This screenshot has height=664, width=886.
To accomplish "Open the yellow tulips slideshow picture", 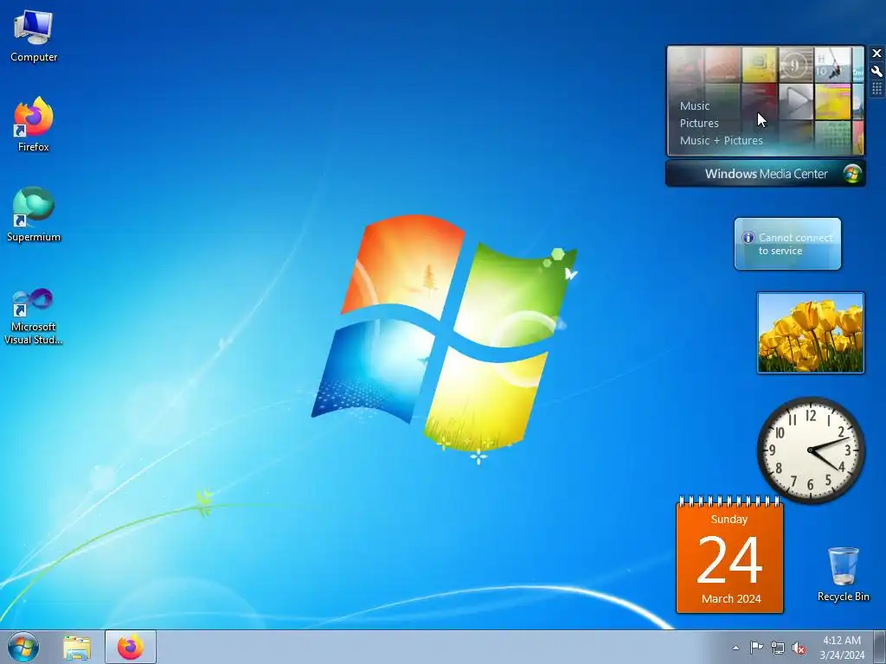I will pos(810,333).
